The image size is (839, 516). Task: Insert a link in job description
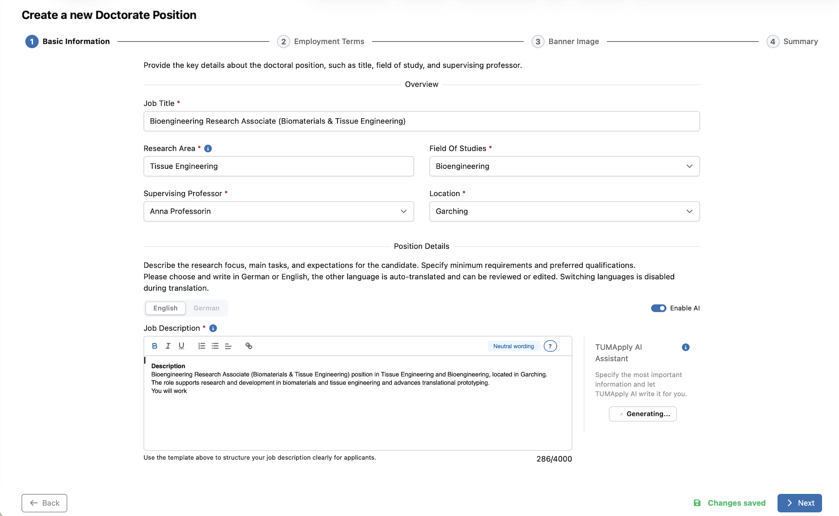(249, 346)
